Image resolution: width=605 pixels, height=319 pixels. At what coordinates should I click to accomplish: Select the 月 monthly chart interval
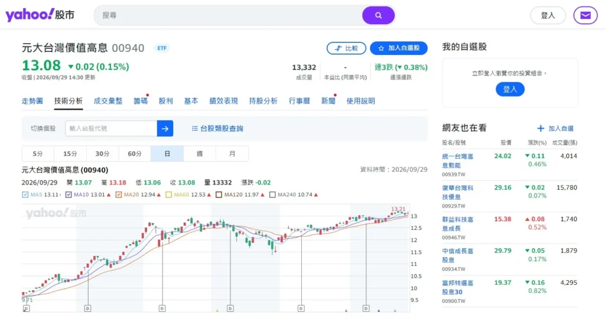tap(232, 154)
